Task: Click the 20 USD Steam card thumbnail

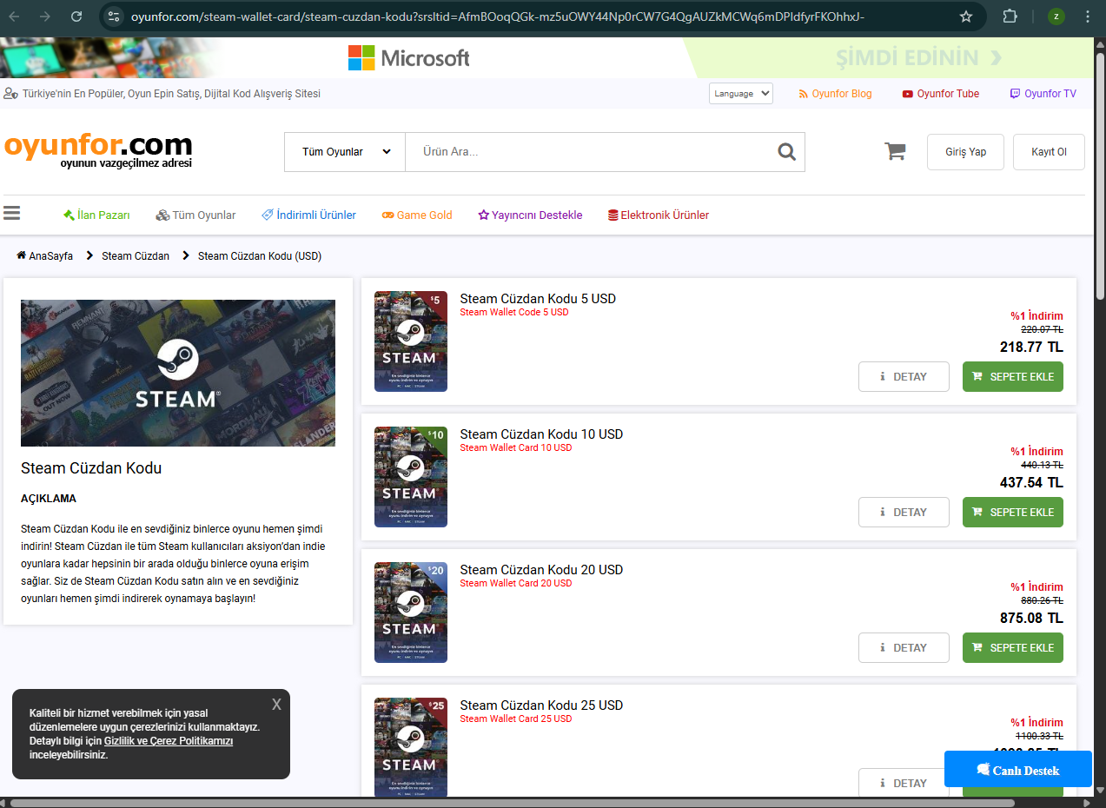Action: 411,613
